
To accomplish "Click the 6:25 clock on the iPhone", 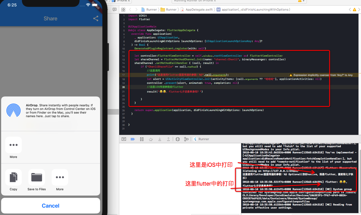I will point(12,5).
